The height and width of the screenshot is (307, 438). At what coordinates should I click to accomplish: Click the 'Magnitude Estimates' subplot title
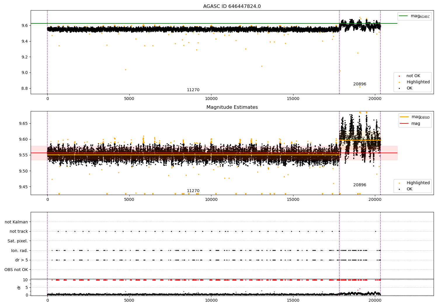pos(232,107)
